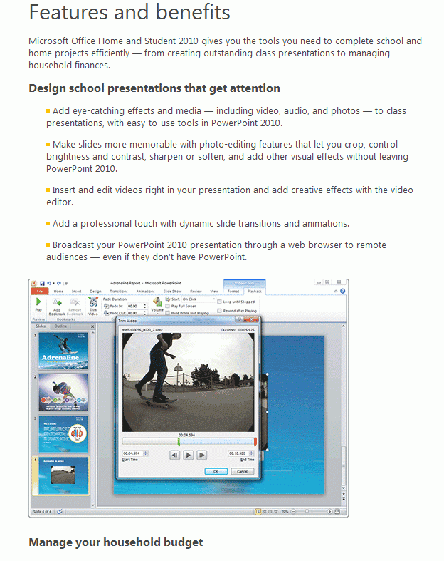Switch to the Slides pane tab
444x561 pixels.
[41, 326]
